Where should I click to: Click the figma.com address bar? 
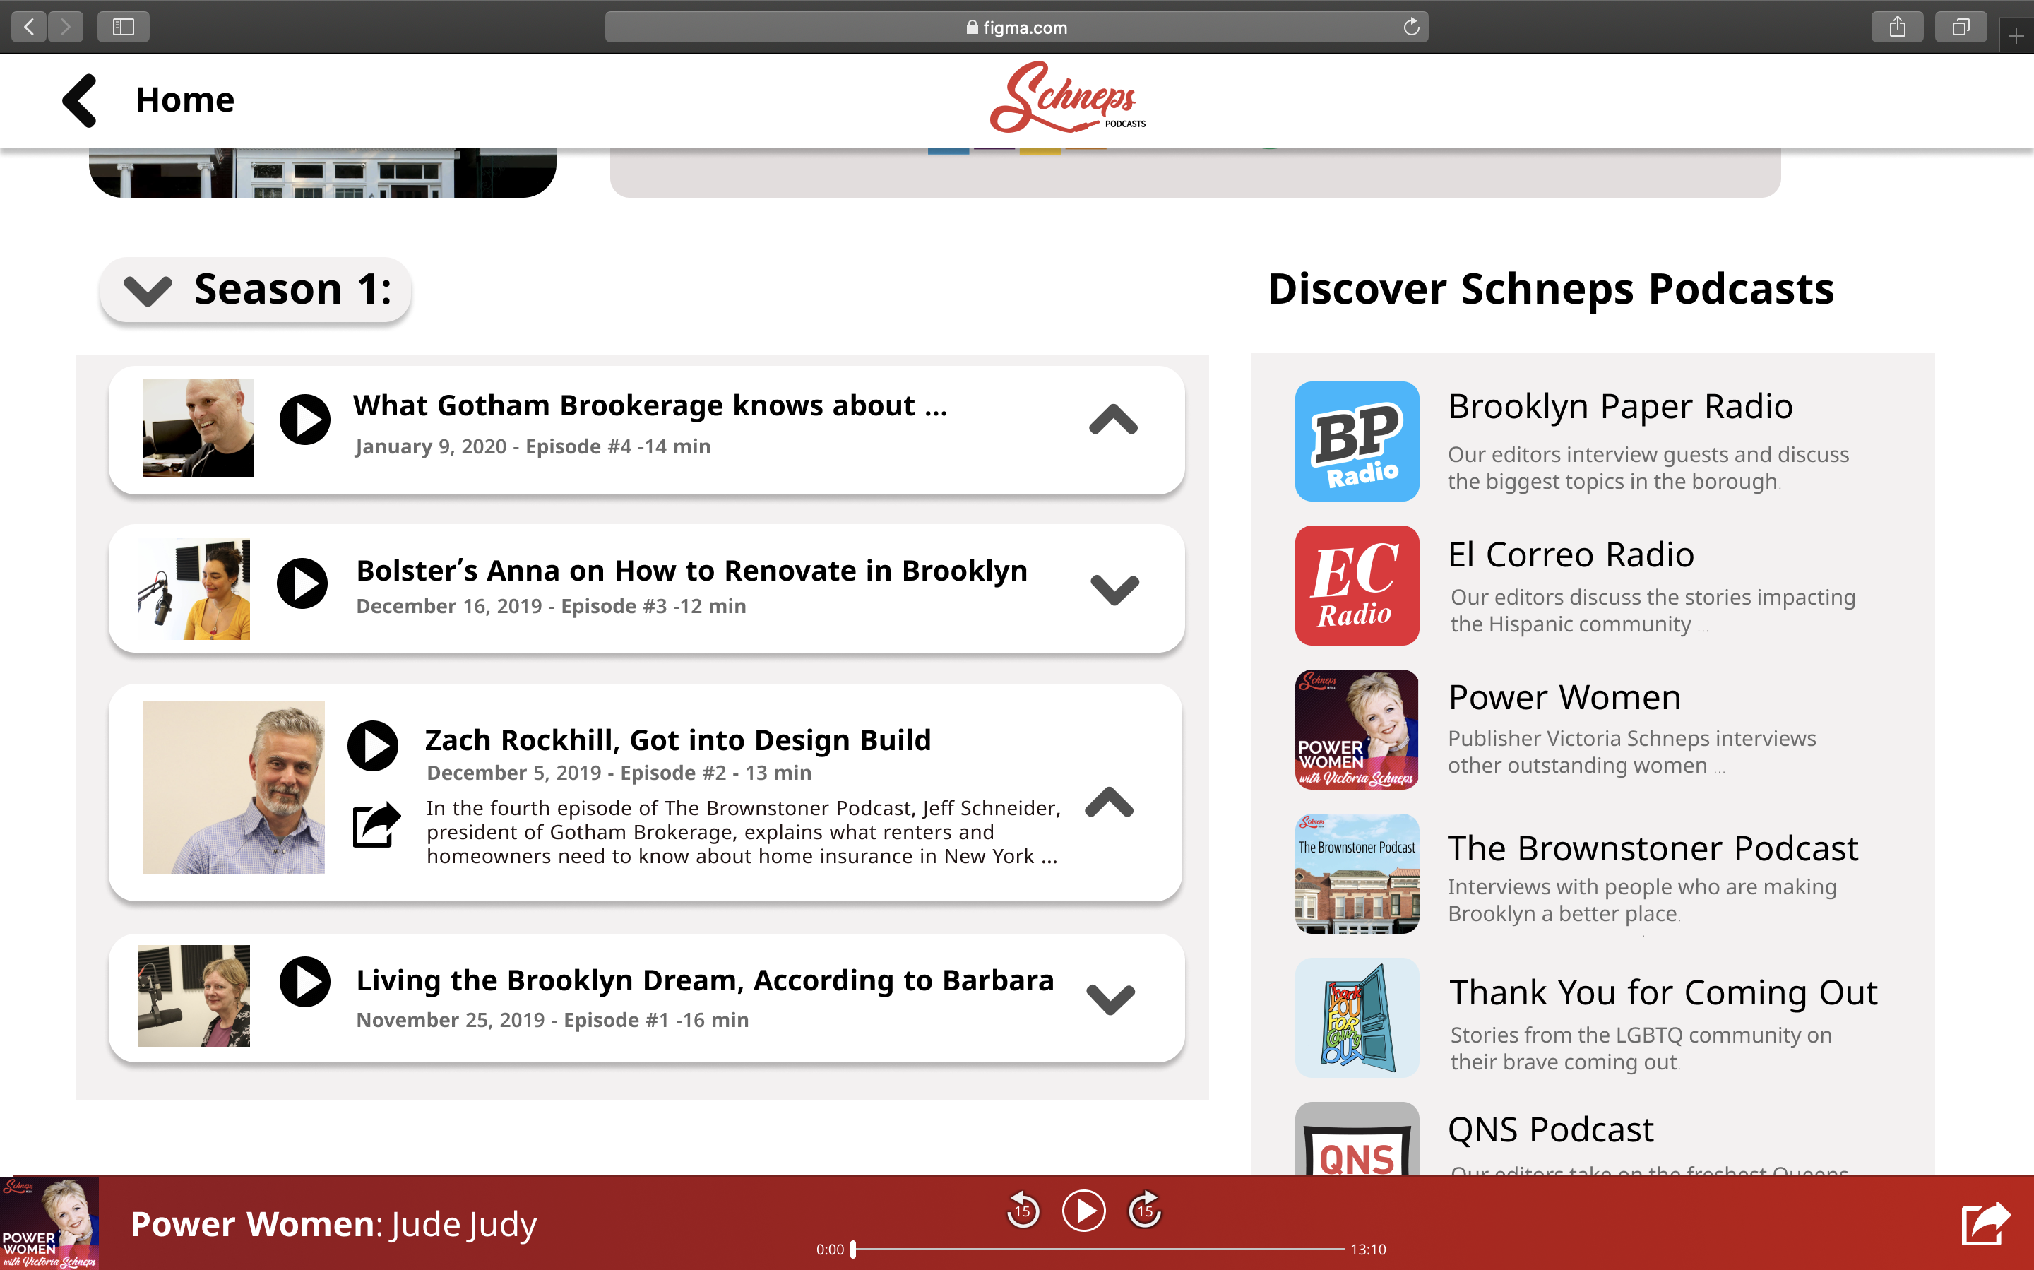coord(1016,27)
